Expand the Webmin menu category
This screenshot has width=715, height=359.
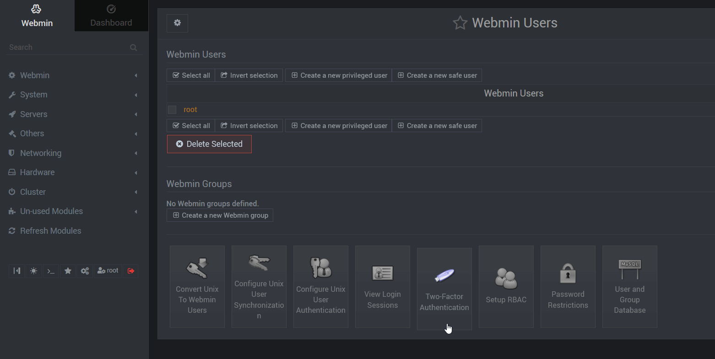tap(73, 75)
